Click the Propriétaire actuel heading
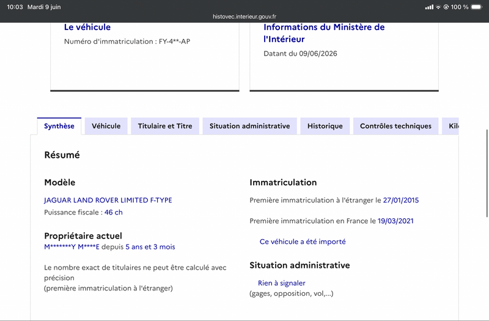Image resolution: width=489 pixels, height=321 pixels. tap(83, 236)
